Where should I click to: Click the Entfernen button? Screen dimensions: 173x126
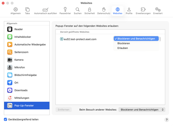point(64,110)
